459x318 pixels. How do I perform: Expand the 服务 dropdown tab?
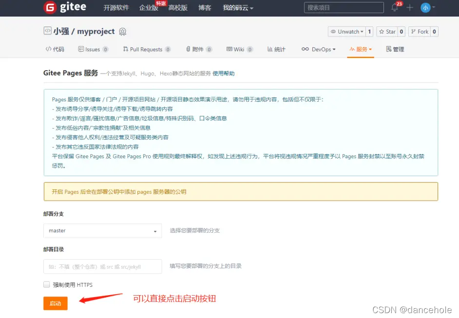361,49
